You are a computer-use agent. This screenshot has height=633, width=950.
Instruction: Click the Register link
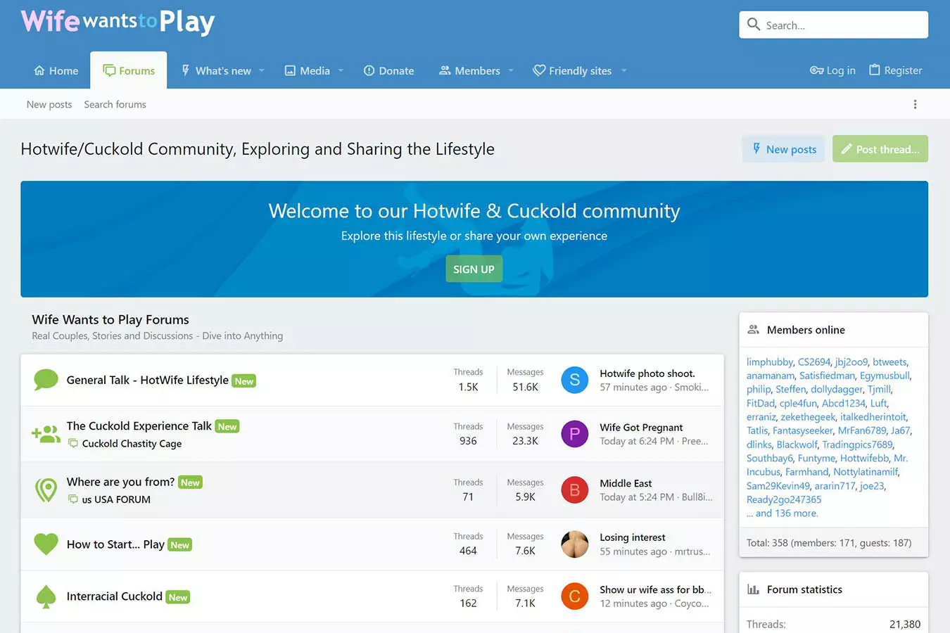[895, 70]
